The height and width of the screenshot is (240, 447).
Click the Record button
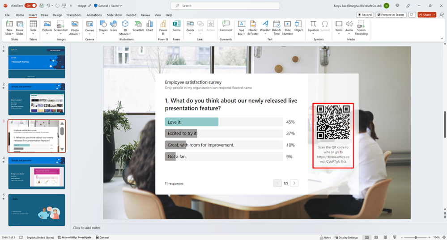[x=365, y=15]
